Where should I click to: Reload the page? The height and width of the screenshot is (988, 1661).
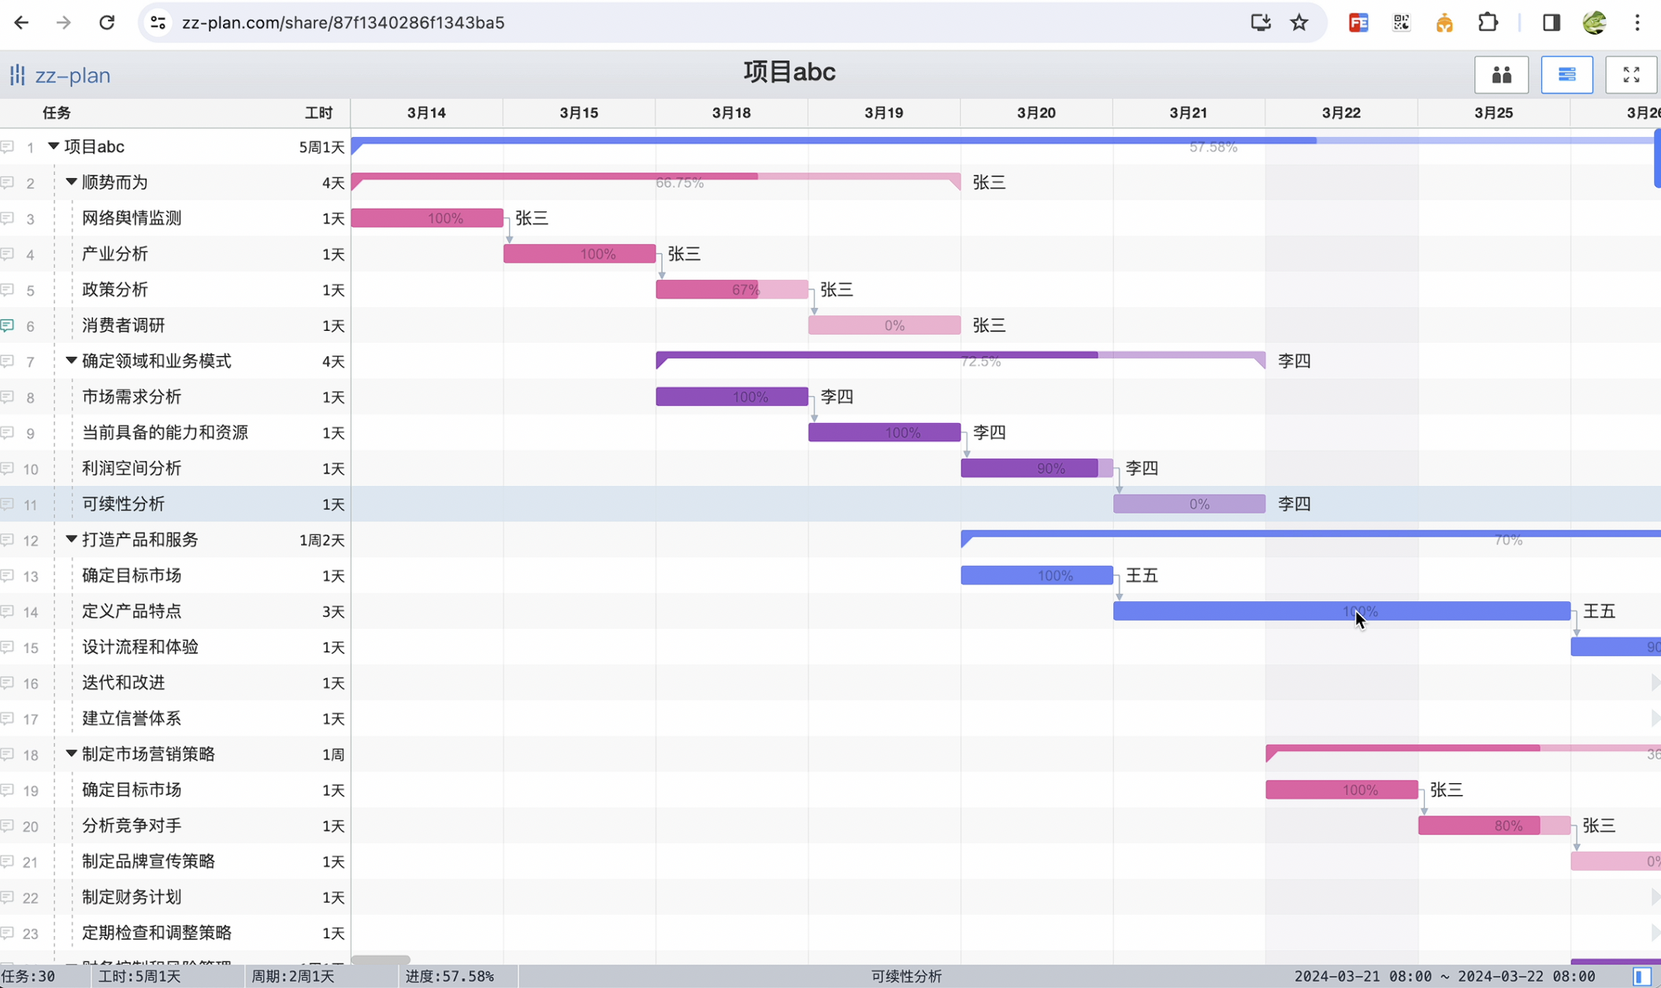[x=106, y=23]
